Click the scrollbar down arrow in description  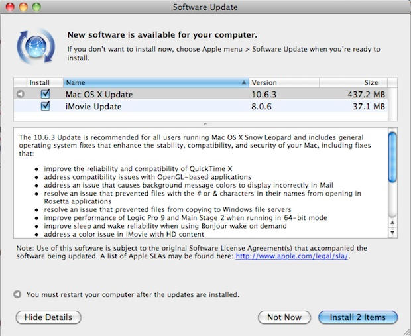coord(392,233)
